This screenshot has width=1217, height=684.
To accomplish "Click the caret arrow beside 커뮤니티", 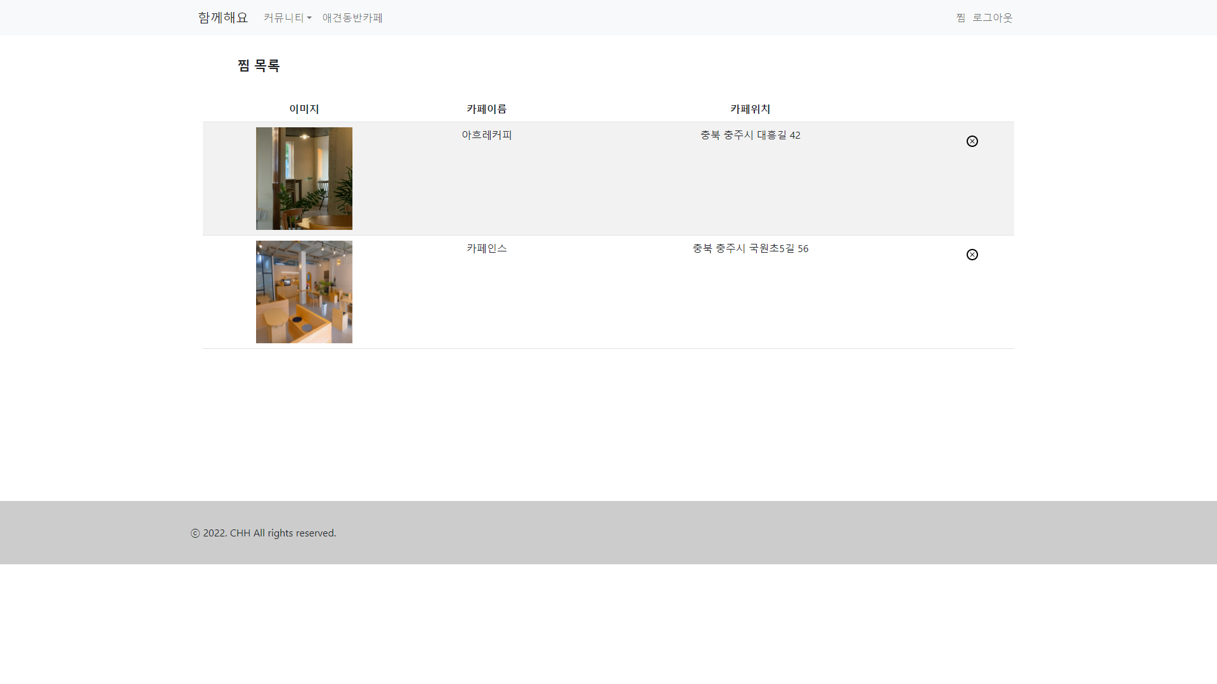I will coord(309,18).
